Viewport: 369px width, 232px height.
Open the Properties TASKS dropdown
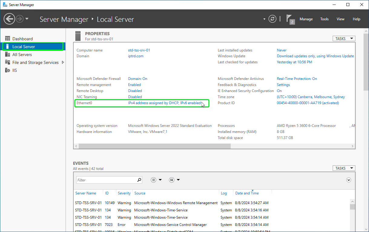[x=344, y=38]
